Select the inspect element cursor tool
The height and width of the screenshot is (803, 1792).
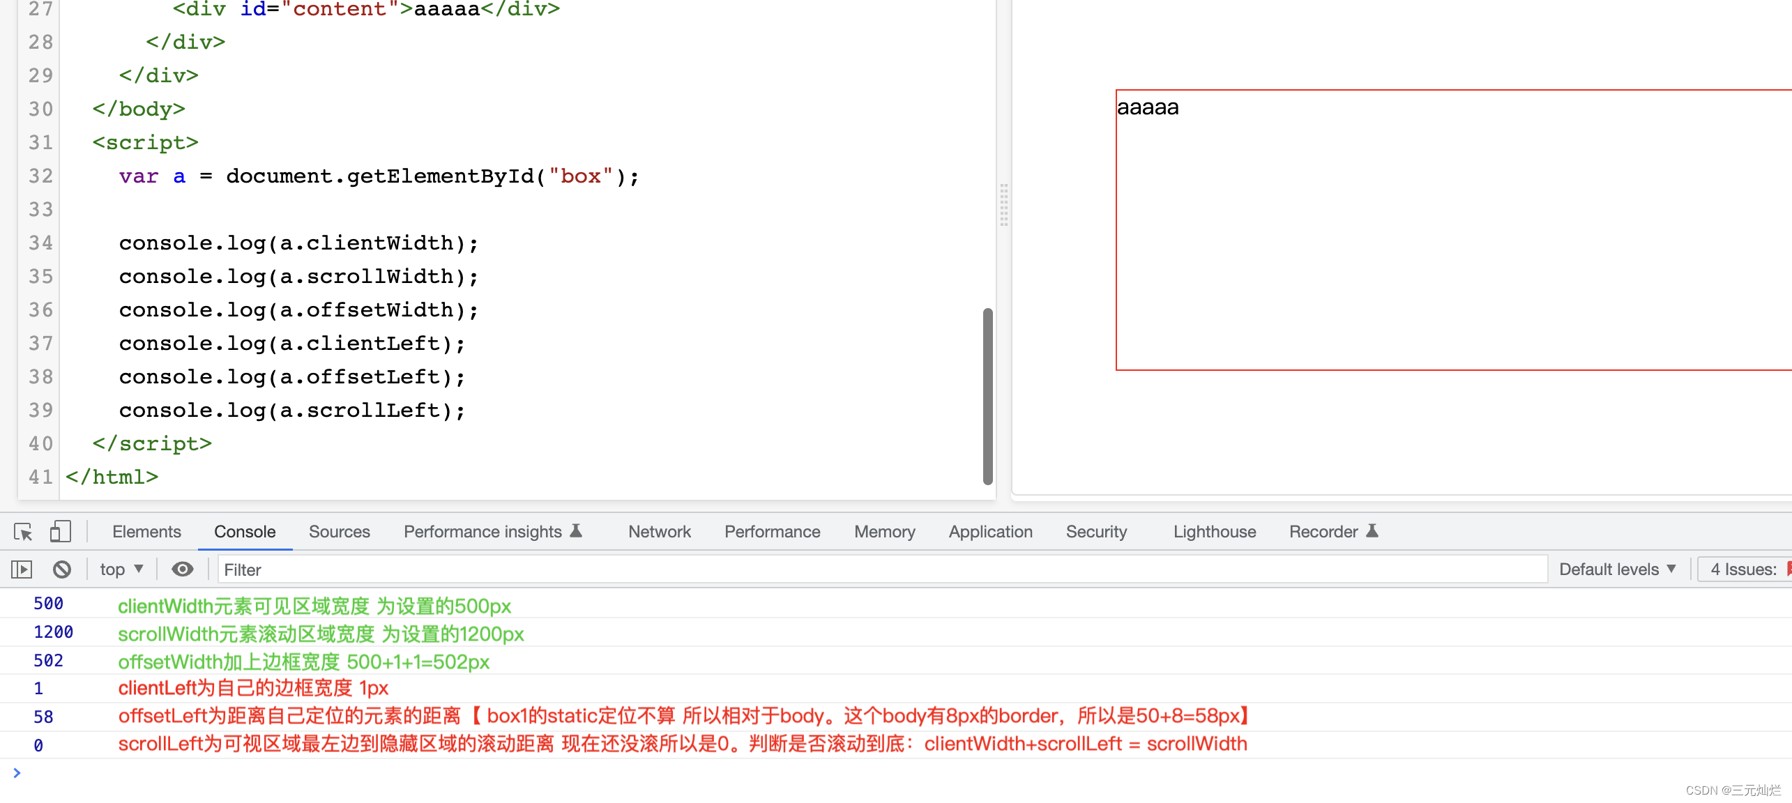click(23, 532)
